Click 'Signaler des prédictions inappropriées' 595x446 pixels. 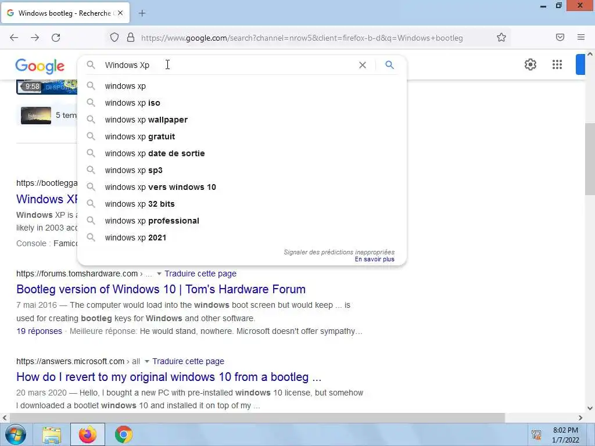coord(339,252)
